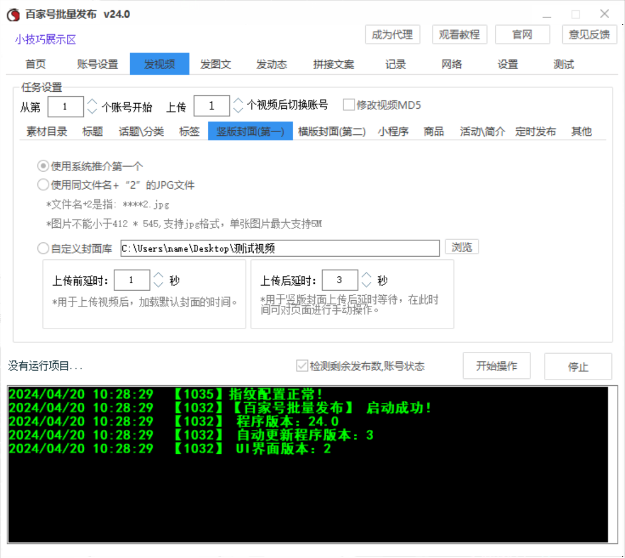This screenshot has width=625, height=558.
Task: Open the 素材目录 sub-tab
Action: [x=46, y=131]
